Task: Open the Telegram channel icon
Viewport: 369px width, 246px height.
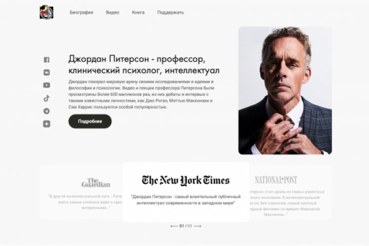Action: [47, 111]
